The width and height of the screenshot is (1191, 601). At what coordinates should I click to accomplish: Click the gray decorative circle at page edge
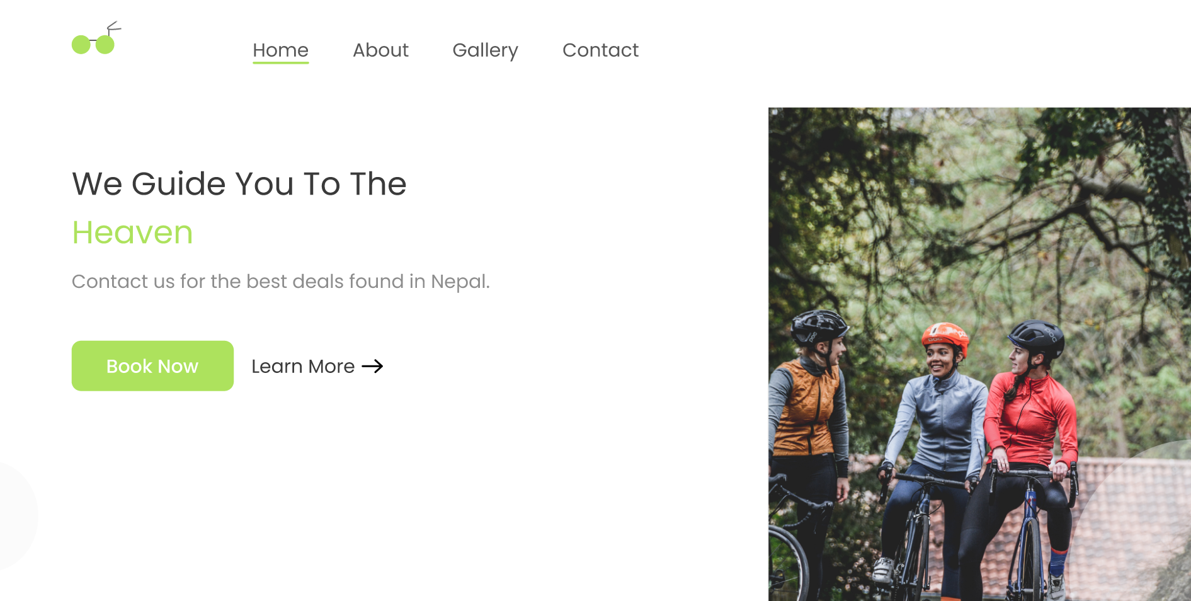point(18,515)
